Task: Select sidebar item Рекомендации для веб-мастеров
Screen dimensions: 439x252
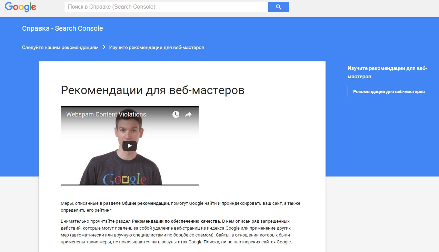Action: (389, 92)
